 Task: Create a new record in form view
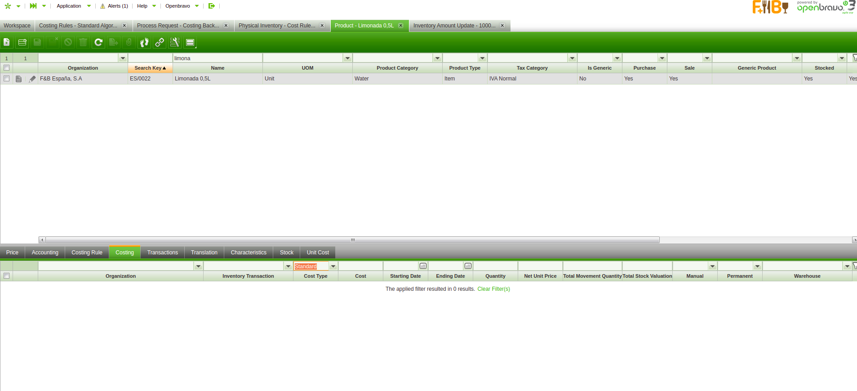pyautogui.click(x=7, y=42)
